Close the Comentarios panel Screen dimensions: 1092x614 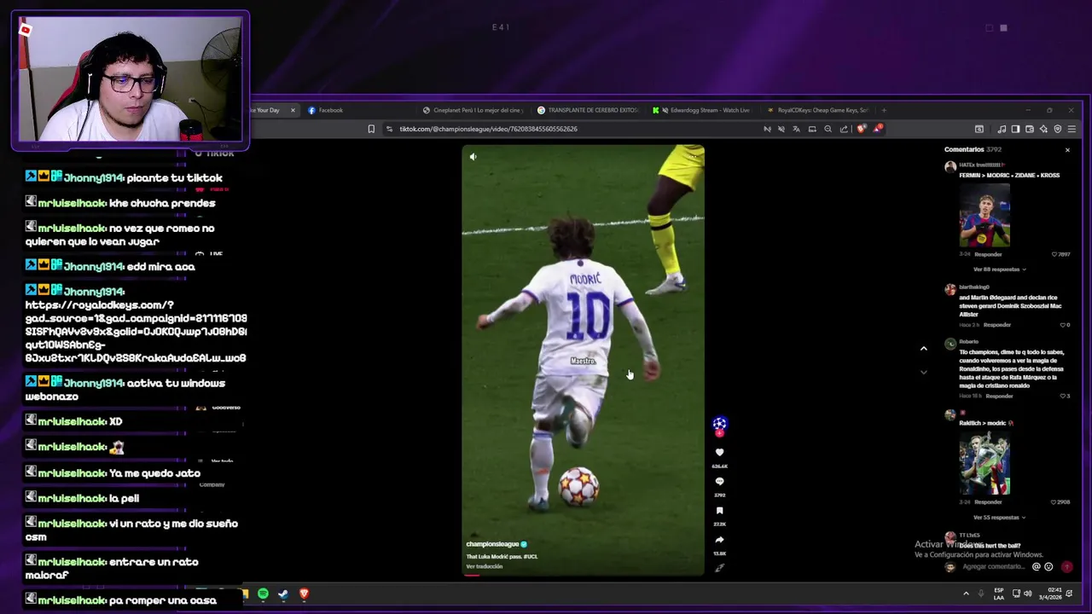1067,150
